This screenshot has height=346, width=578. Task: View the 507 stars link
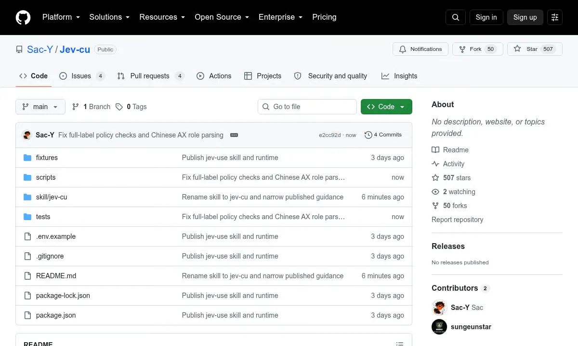point(451,178)
